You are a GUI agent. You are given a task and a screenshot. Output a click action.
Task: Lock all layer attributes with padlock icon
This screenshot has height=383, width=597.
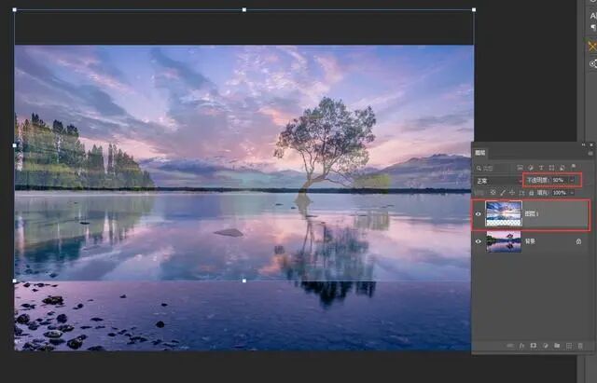(x=532, y=193)
